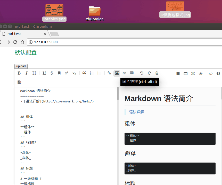Viewport: 222px width, 185px height.
Task: Insert code block from toolbar center
Action: point(124,73)
